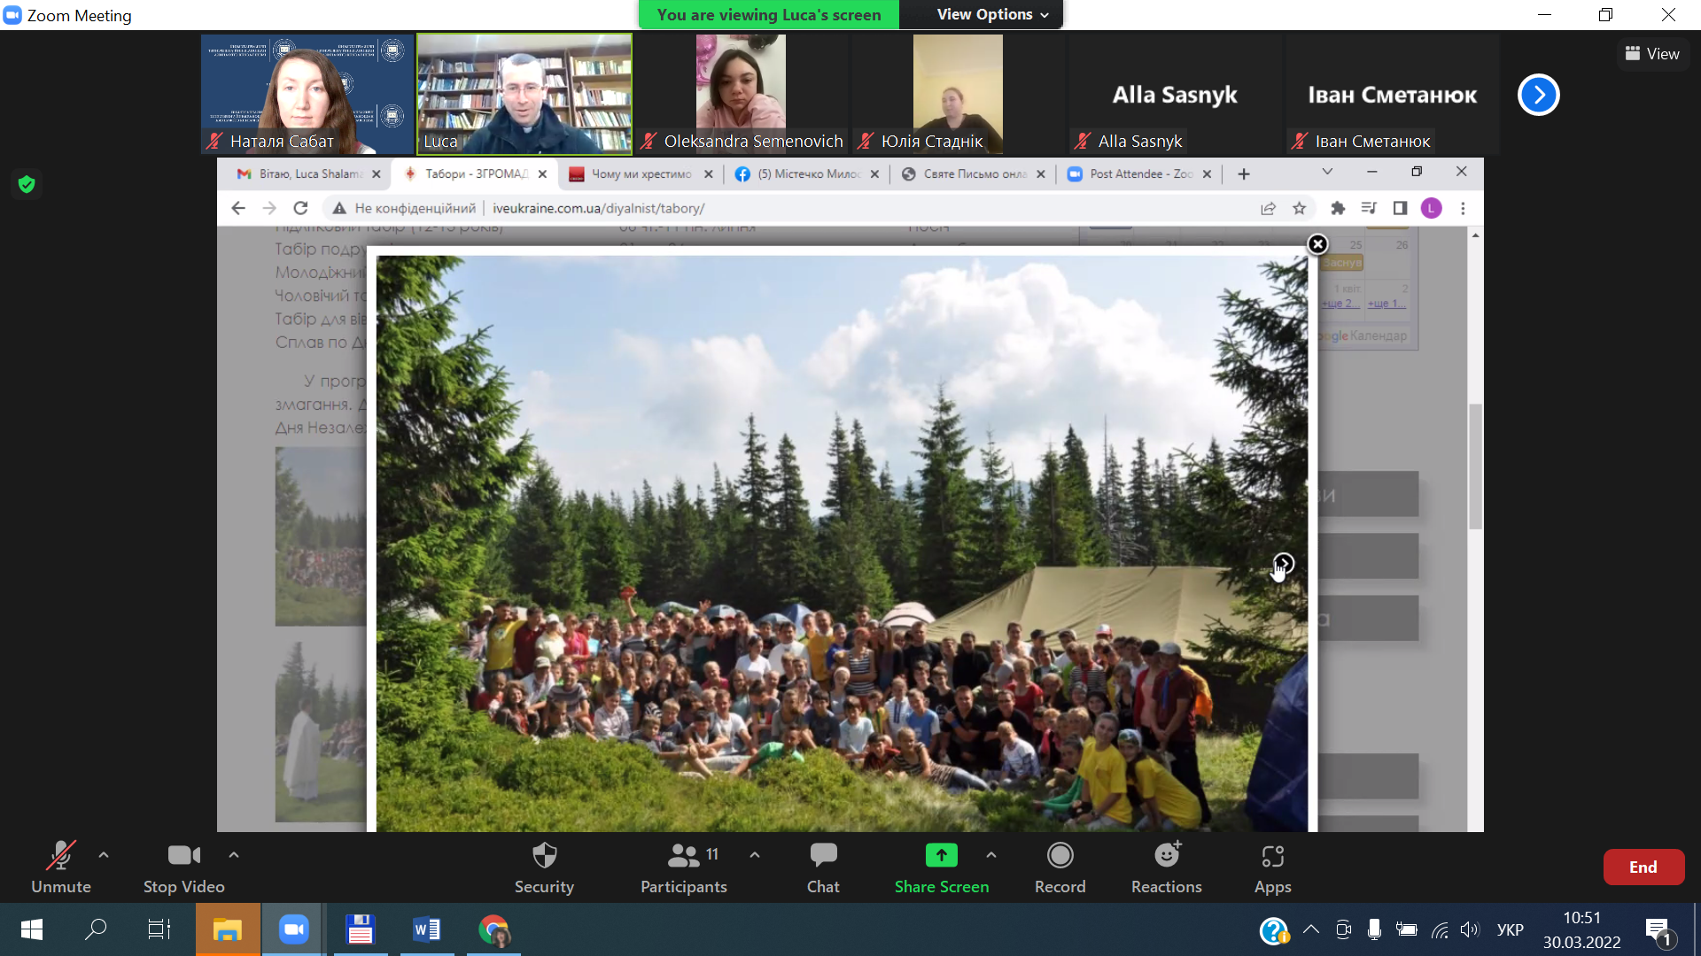Click the green Share Screen icon

941,855
